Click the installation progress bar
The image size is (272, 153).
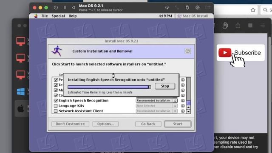[109, 87]
